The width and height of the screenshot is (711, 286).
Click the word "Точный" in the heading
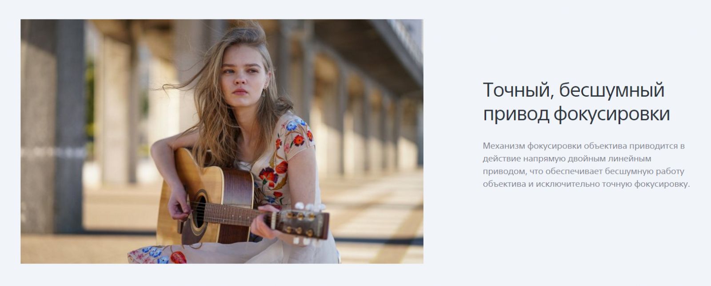[x=518, y=90]
